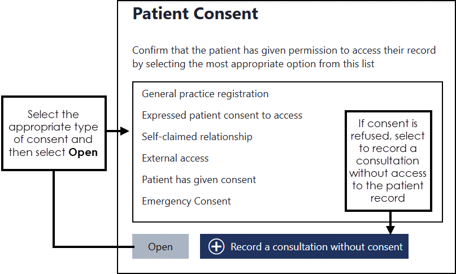Select the Self-claimed relationship option

197,137
